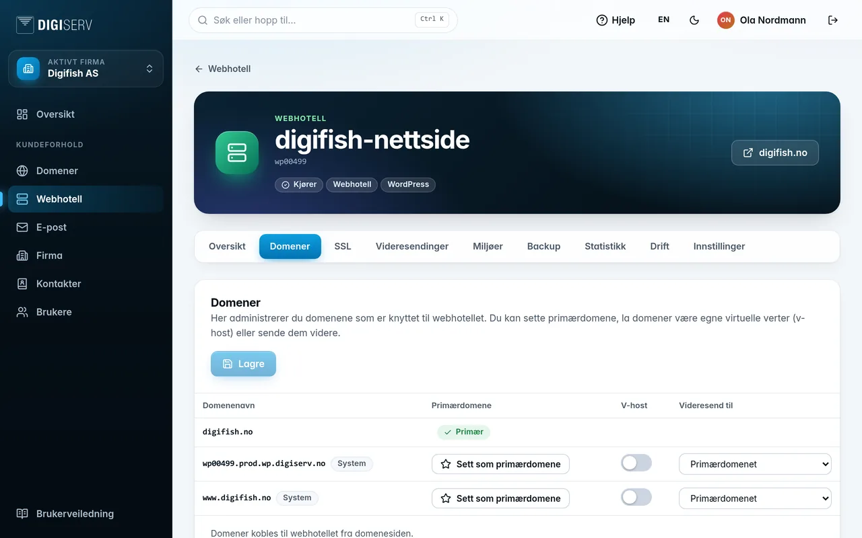Open the Statistikk tab

tap(605, 246)
